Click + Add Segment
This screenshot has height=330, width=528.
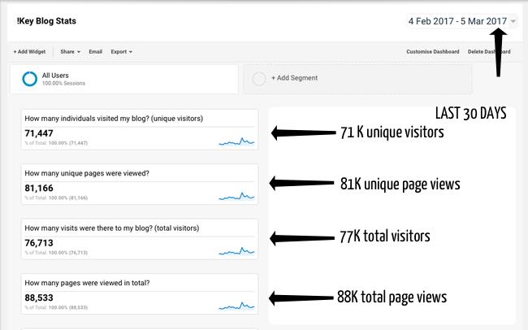[x=294, y=78]
